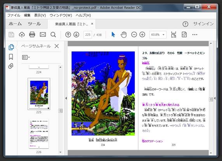Close the page thumbnails panel

pyautogui.click(x=57, y=46)
